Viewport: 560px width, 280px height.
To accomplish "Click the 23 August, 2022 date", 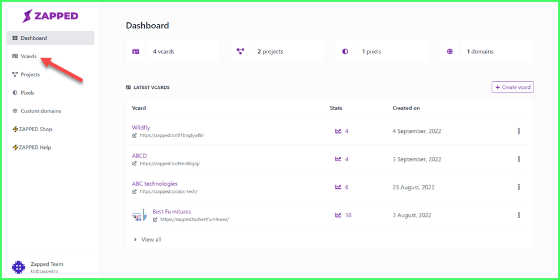I will coord(414,187).
